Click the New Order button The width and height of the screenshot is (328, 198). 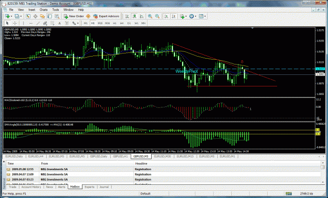(x=73, y=16)
